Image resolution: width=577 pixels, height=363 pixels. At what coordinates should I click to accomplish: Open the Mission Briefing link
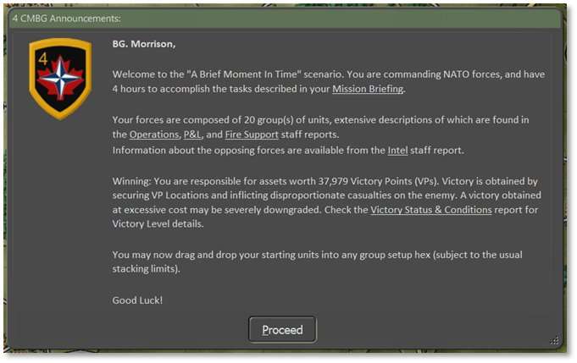[368, 89]
